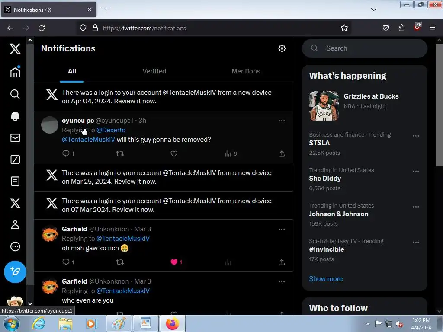This screenshot has height=332, width=443.
Task: Share 'oh mah gaw so rich' post
Action: click(x=282, y=262)
